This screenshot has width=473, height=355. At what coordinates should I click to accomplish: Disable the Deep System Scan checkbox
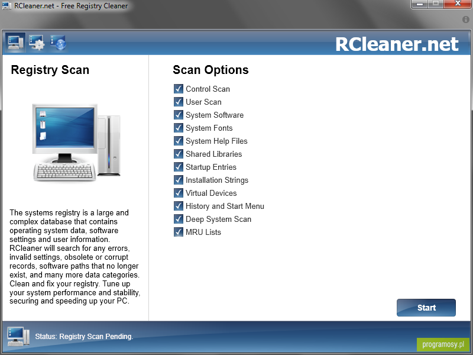179,219
